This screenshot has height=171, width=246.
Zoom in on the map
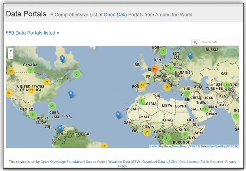click(x=11, y=51)
